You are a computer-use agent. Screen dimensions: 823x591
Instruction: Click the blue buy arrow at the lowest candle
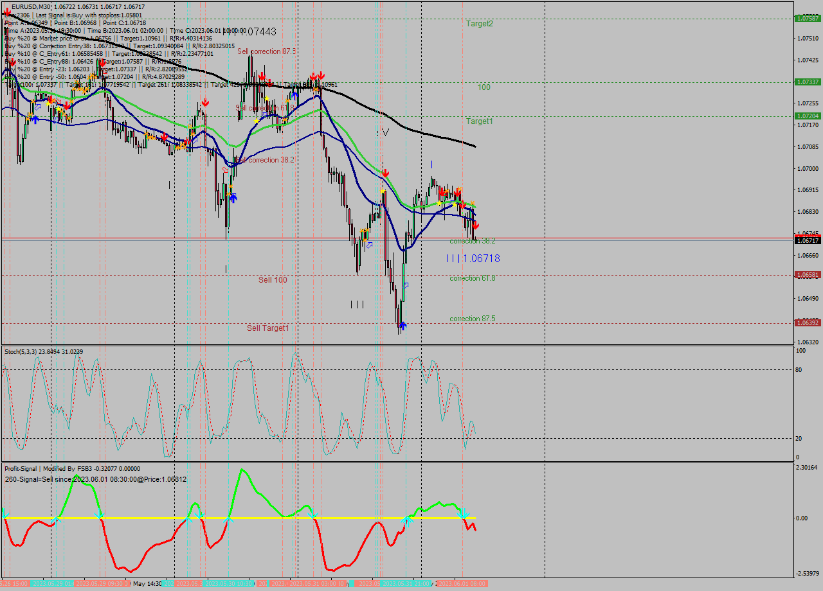(404, 326)
